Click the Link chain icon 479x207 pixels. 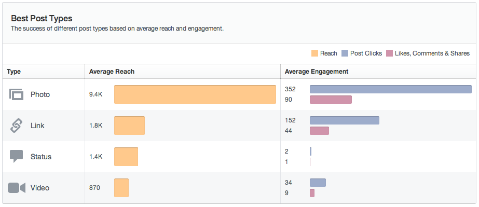point(16,126)
